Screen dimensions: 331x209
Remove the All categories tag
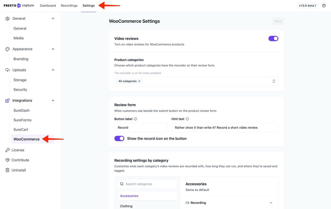pos(139,81)
